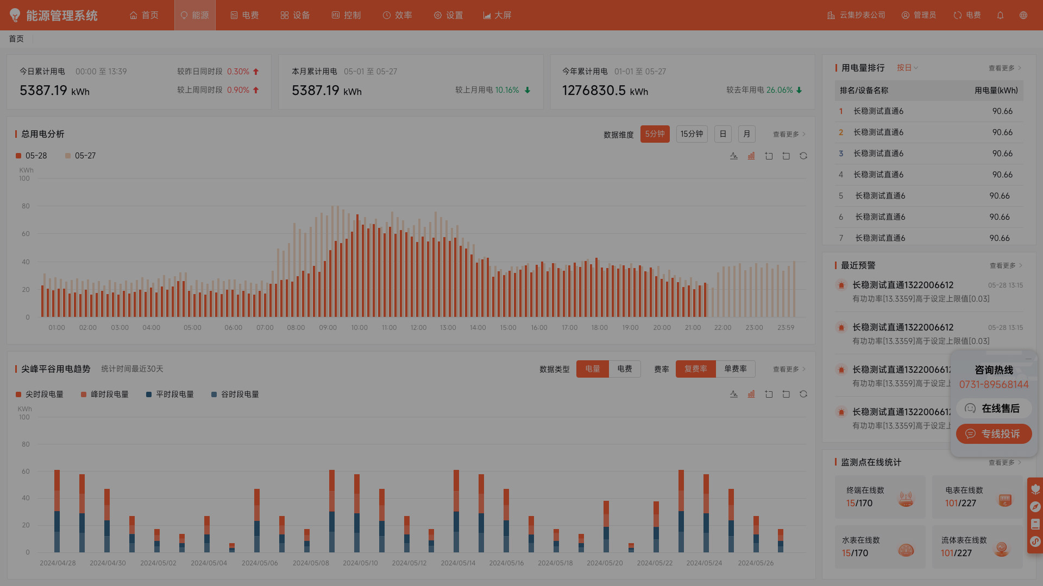The image size is (1043, 586).
Task: Open notification bell in top bar
Action: 1000,15
